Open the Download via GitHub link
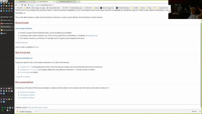 [x=27, y=98]
